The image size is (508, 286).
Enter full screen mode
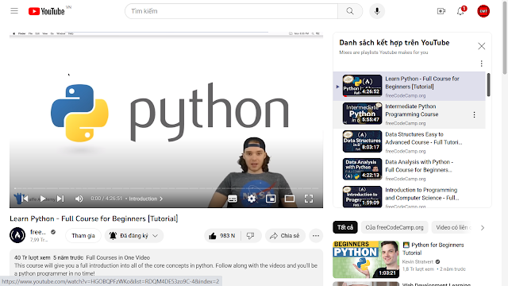pos(309,199)
